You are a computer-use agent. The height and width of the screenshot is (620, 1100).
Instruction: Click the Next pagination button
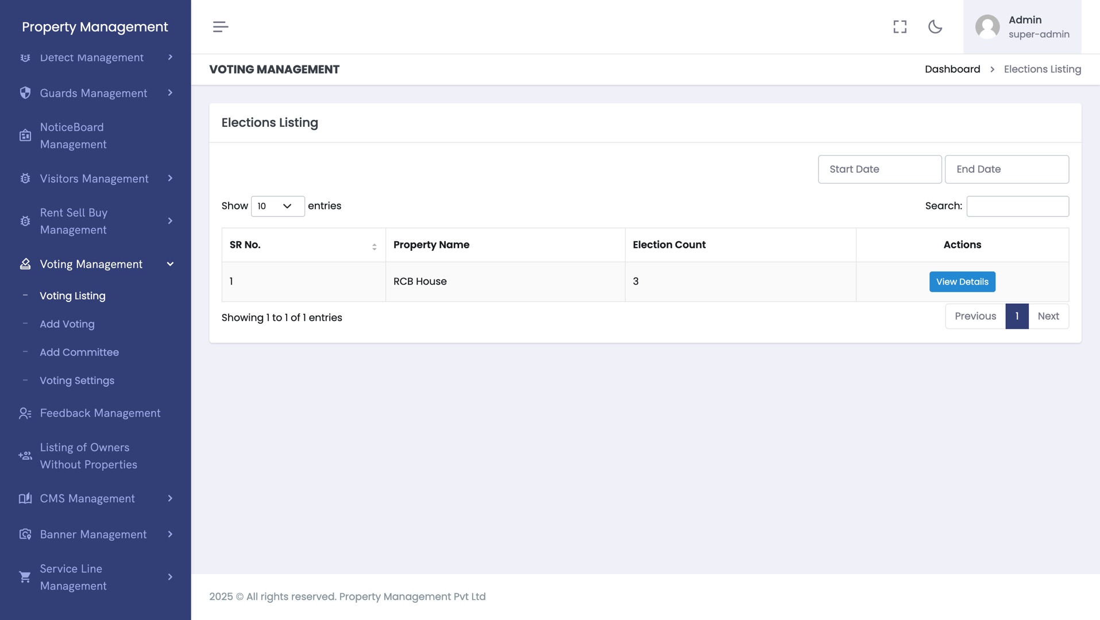(x=1048, y=316)
